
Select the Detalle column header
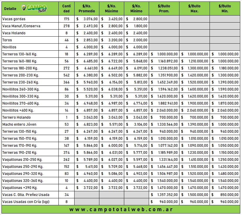pos(10,9)
